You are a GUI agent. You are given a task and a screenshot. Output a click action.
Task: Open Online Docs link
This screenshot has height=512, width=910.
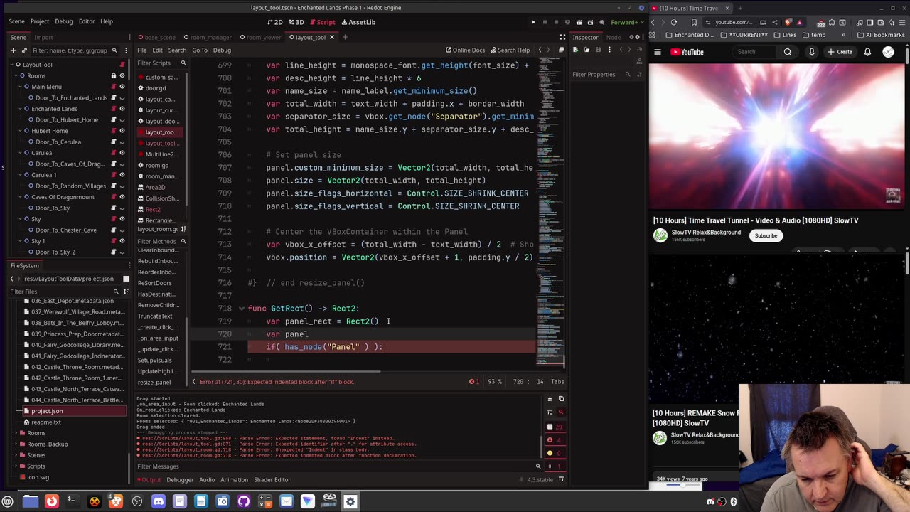465,50
